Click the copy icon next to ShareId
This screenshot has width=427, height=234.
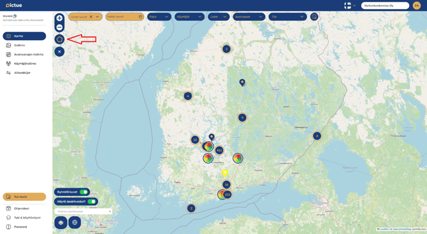pos(15,16)
